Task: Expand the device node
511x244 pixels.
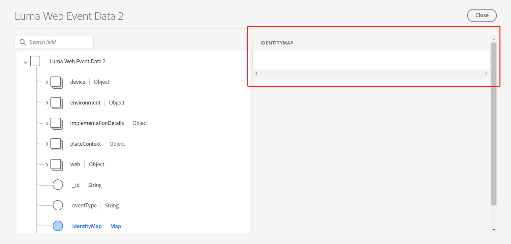Action: [47, 82]
